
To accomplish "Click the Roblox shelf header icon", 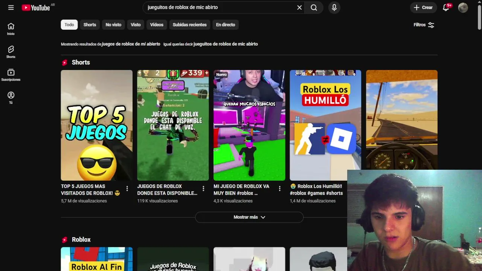I will click(x=64, y=240).
